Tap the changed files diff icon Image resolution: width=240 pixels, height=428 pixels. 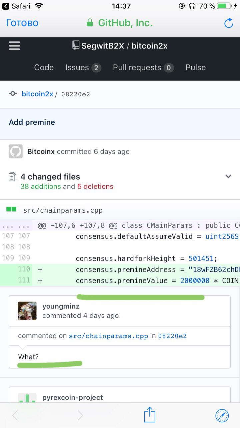pyautogui.click(x=12, y=177)
